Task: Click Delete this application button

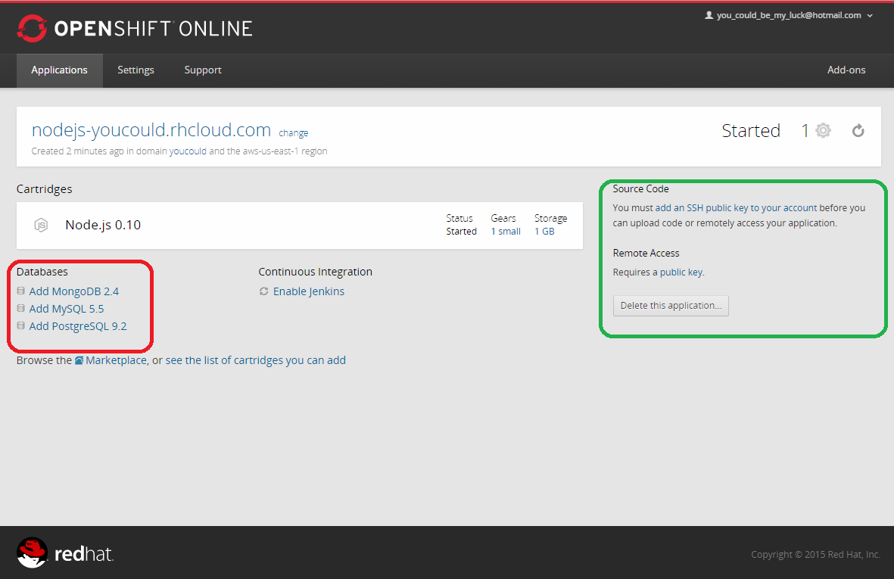Action: tap(671, 306)
